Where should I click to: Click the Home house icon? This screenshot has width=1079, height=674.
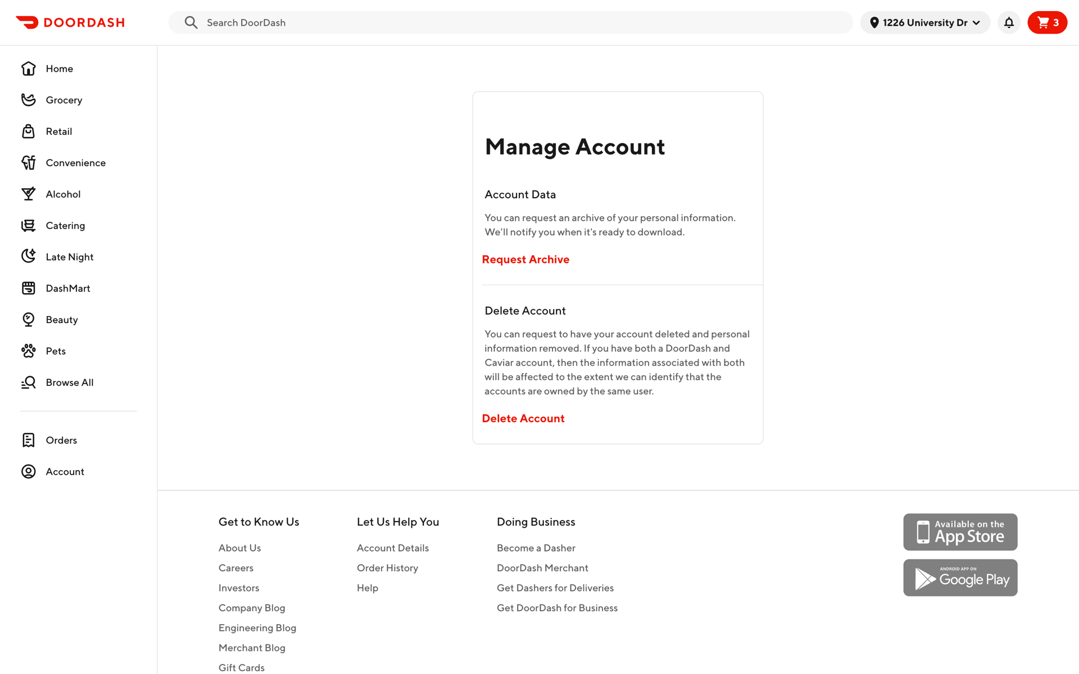[29, 69]
